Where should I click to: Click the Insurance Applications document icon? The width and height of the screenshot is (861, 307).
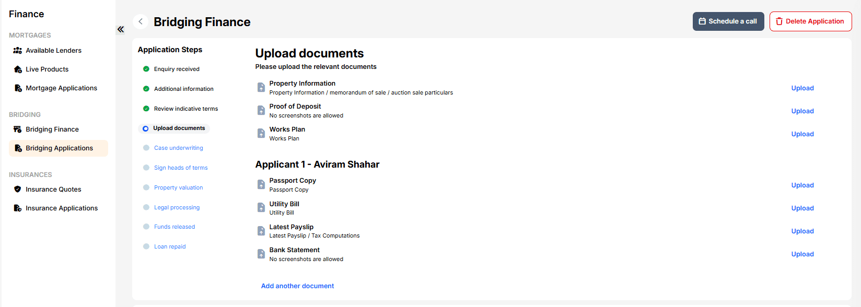click(x=18, y=208)
